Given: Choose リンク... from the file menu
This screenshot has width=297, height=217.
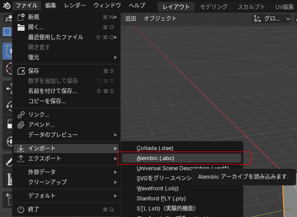Looking at the screenshot, I should tap(66, 115).
